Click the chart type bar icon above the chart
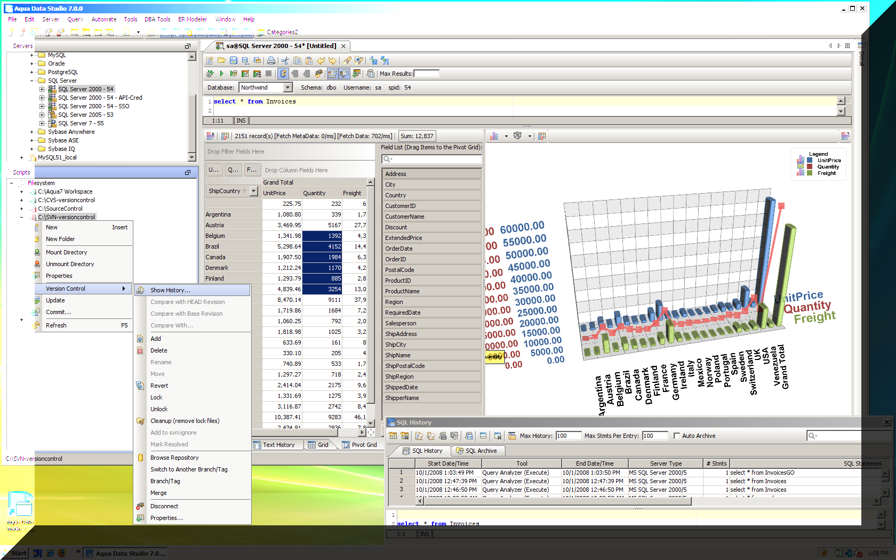Image resolution: width=896 pixels, height=560 pixels. pos(494,136)
